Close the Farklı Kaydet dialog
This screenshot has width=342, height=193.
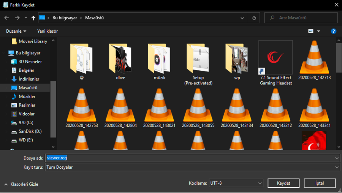[x=337, y=5]
